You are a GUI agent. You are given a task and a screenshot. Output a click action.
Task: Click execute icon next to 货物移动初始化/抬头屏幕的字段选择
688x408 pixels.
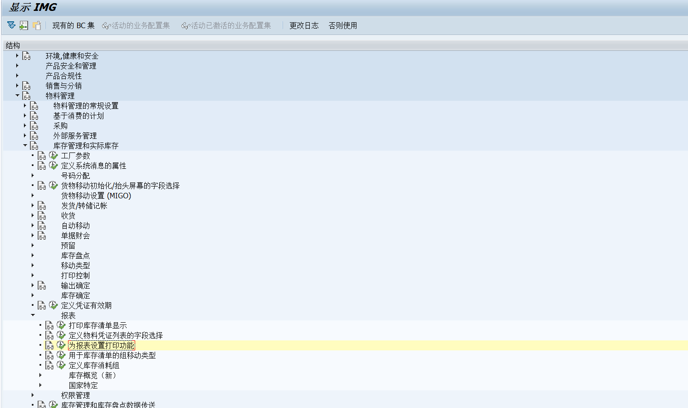pyautogui.click(x=53, y=185)
